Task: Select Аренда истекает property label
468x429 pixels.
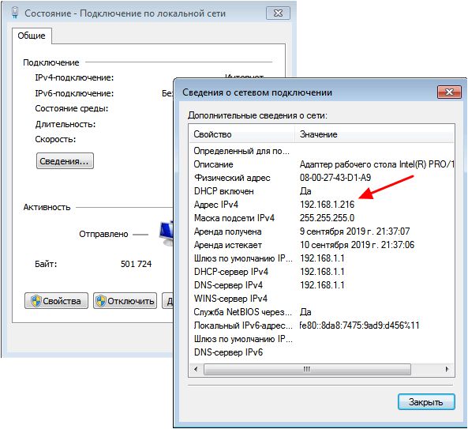Action: pos(228,245)
